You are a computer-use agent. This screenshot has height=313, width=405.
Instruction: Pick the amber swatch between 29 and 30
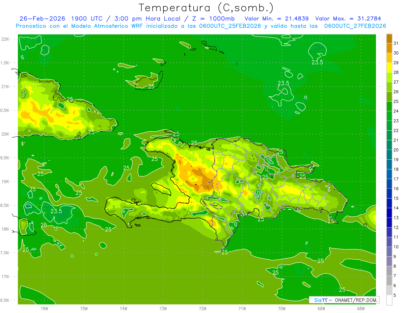389,58
